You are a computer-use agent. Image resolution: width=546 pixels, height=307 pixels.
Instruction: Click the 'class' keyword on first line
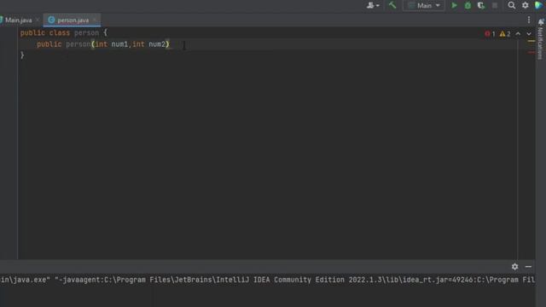pyautogui.click(x=60, y=33)
